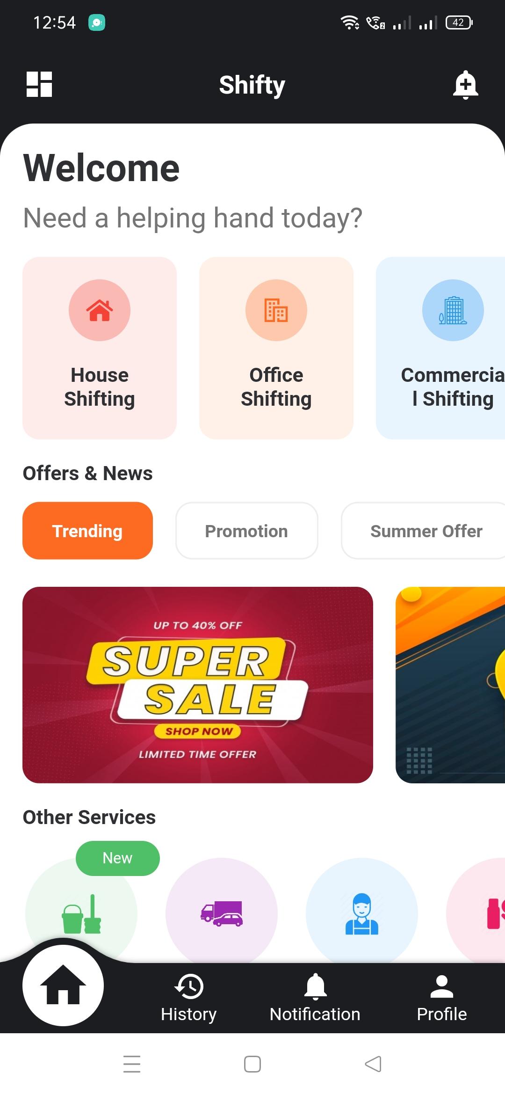Tap the green New badge

[118, 858]
